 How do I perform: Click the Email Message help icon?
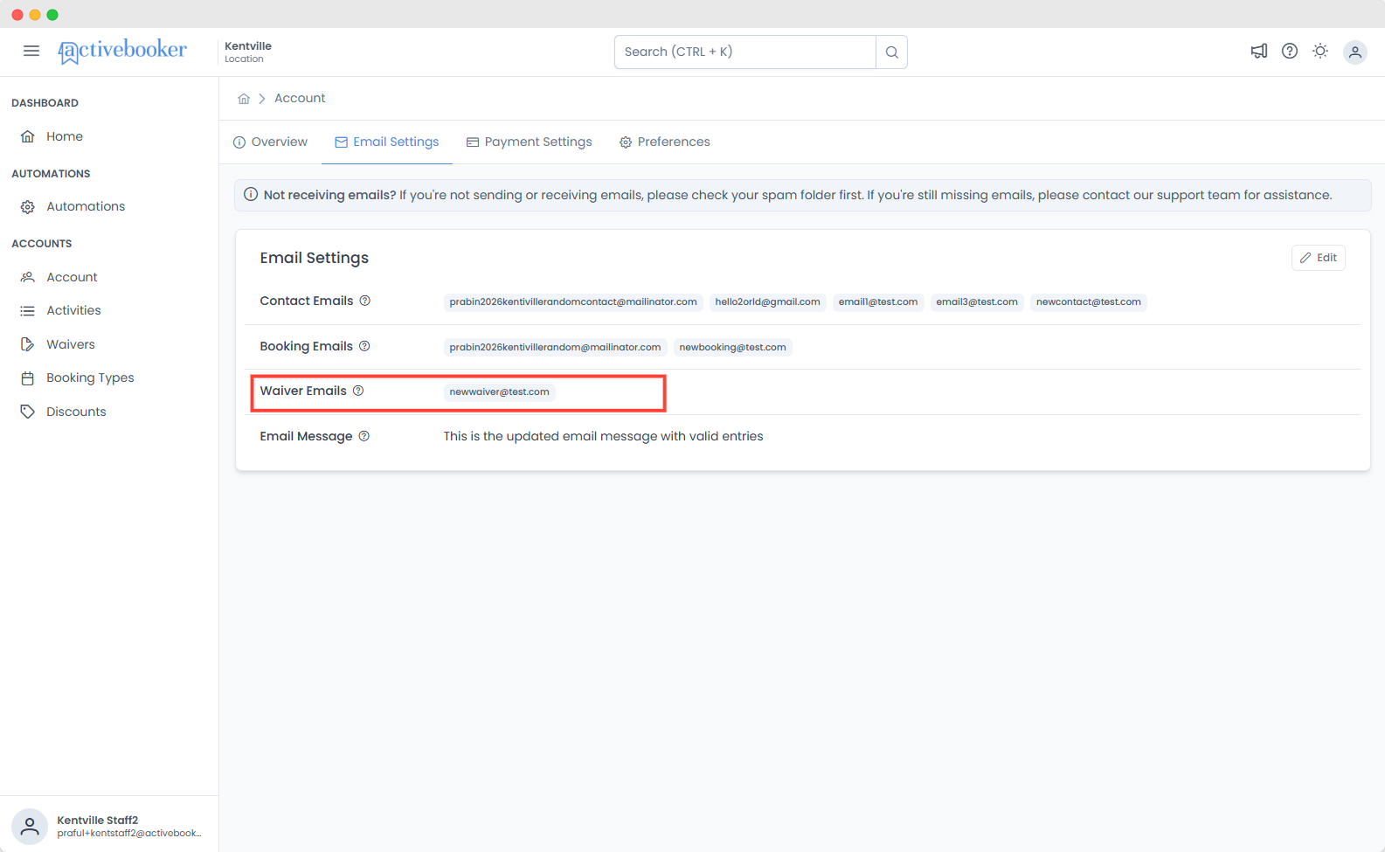click(x=364, y=436)
